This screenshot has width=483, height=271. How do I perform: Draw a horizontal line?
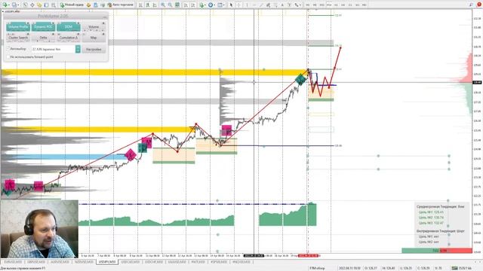point(254,5)
